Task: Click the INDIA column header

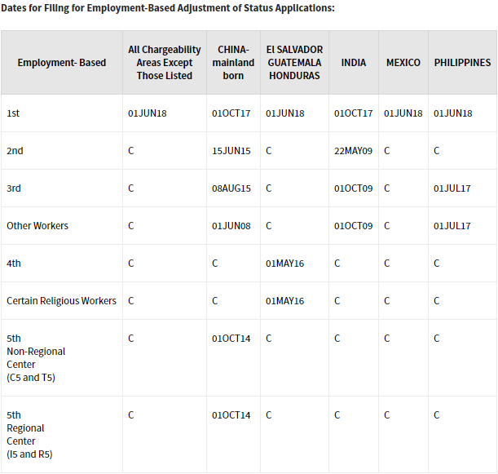Action: click(x=353, y=63)
